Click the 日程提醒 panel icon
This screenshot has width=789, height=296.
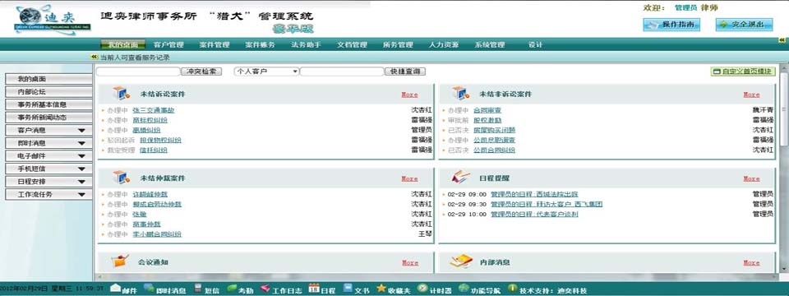tap(461, 178)
